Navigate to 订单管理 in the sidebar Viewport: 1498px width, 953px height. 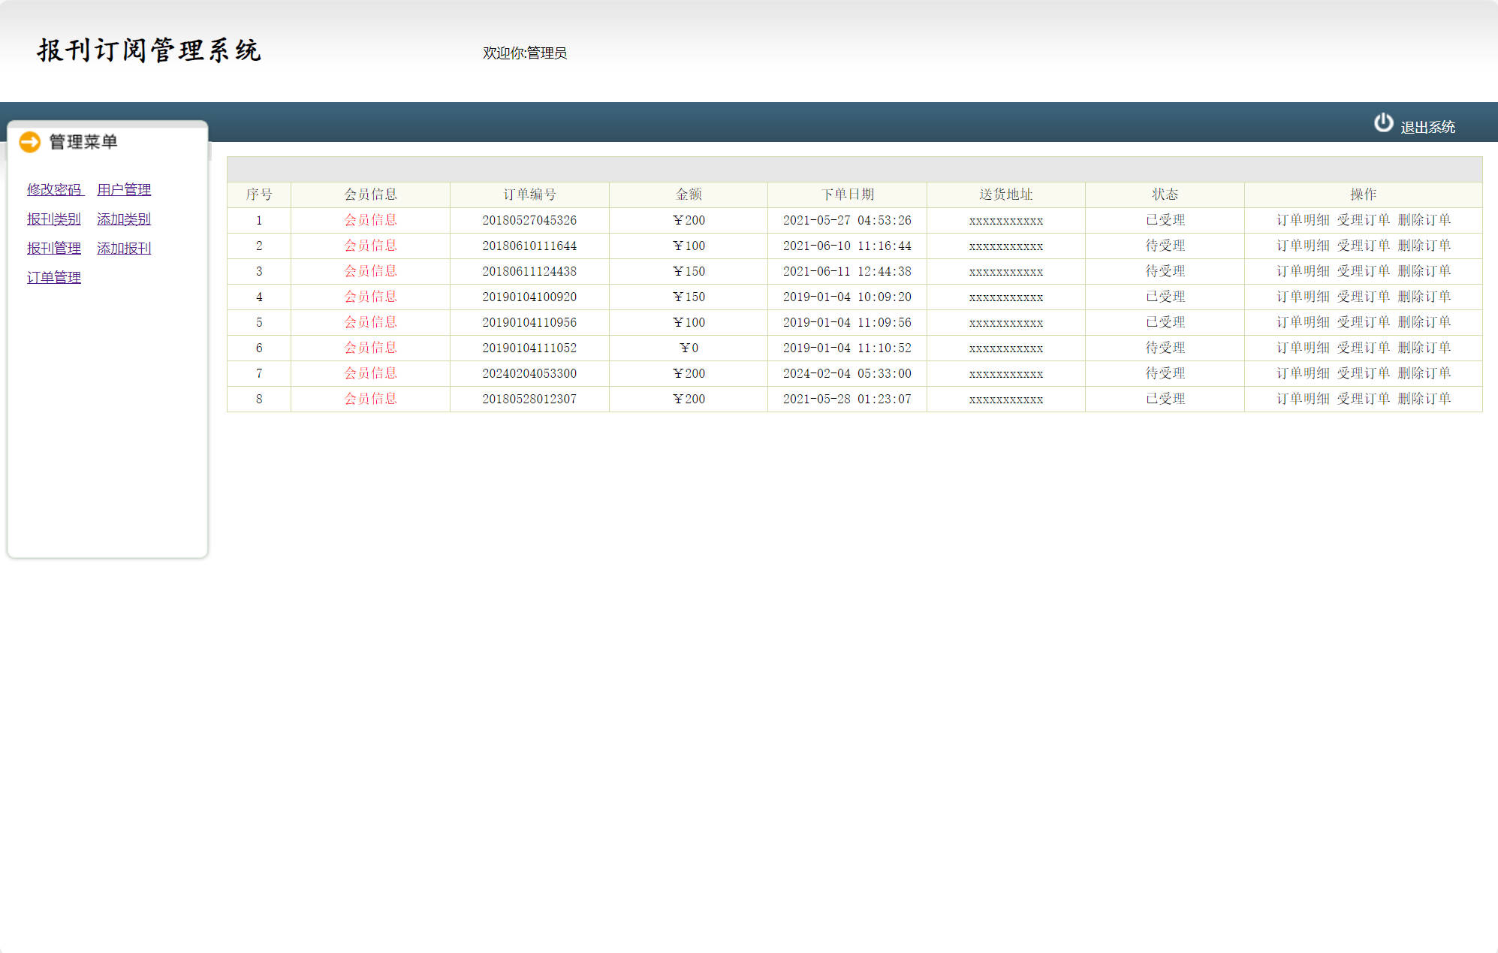tap(54, 277)
